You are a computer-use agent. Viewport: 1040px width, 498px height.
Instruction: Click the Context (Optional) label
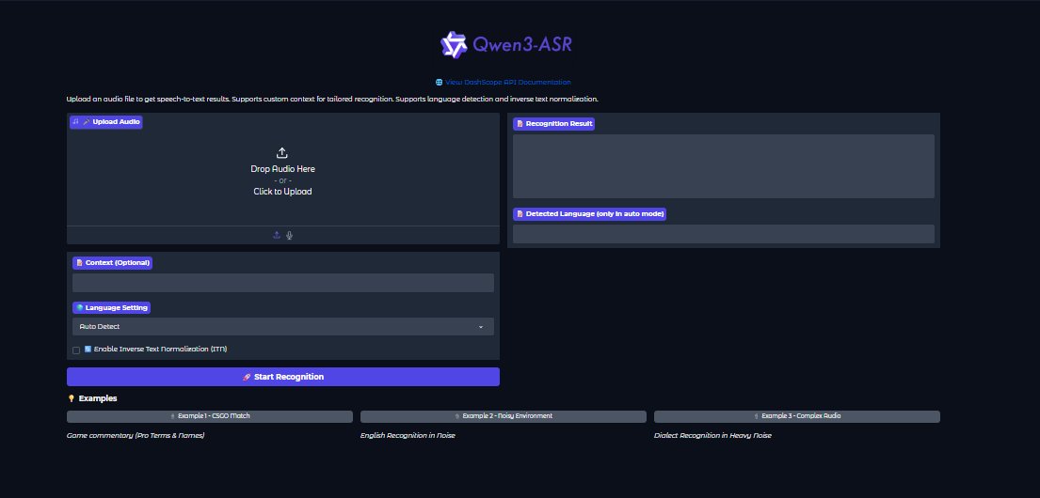(x=112, y=263)
